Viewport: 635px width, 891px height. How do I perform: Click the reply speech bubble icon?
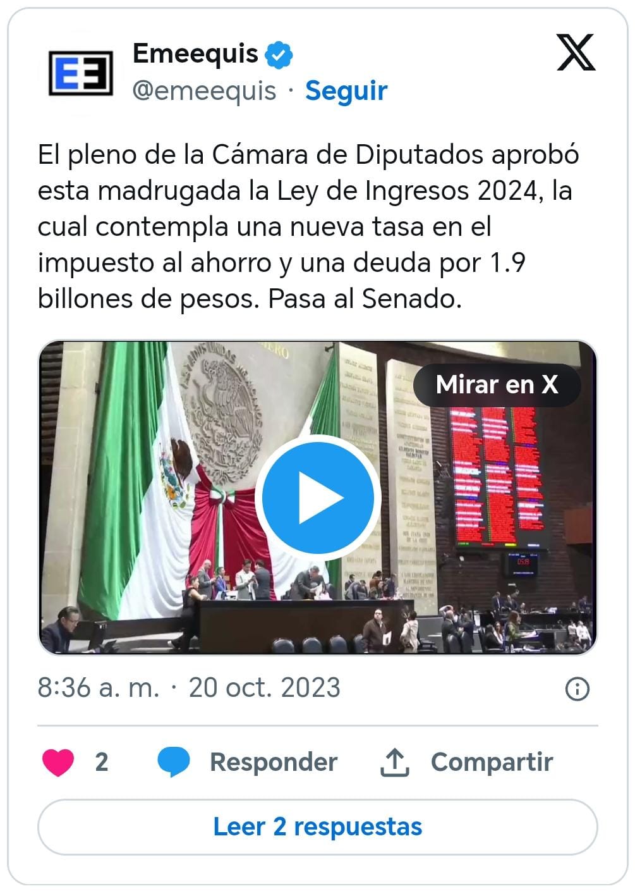(x=174, y=762)
